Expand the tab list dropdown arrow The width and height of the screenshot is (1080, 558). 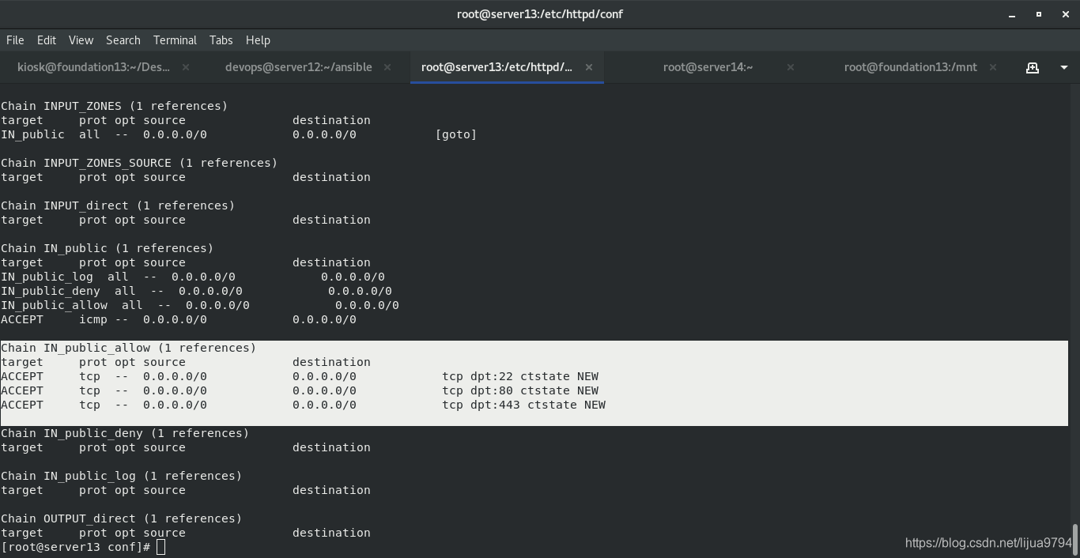point(1064,67)
